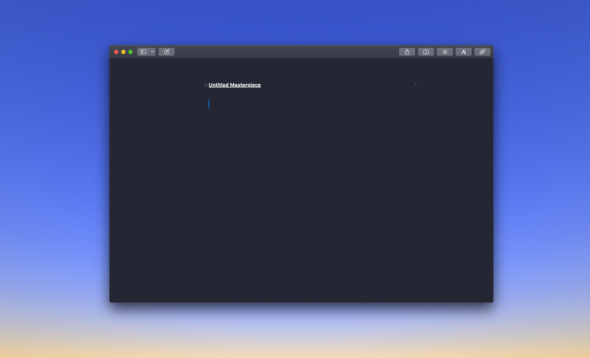
Task: Open the sidebar layout dropdown arrow
Action: point(152,52)
